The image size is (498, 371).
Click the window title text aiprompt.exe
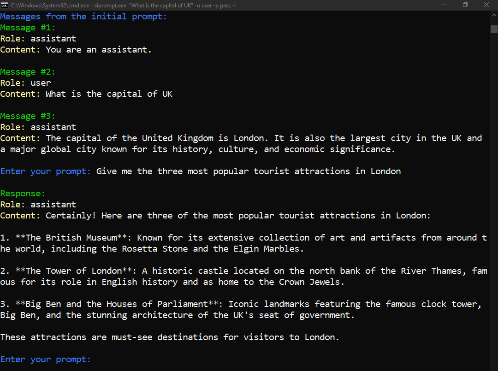click(110, 6)
